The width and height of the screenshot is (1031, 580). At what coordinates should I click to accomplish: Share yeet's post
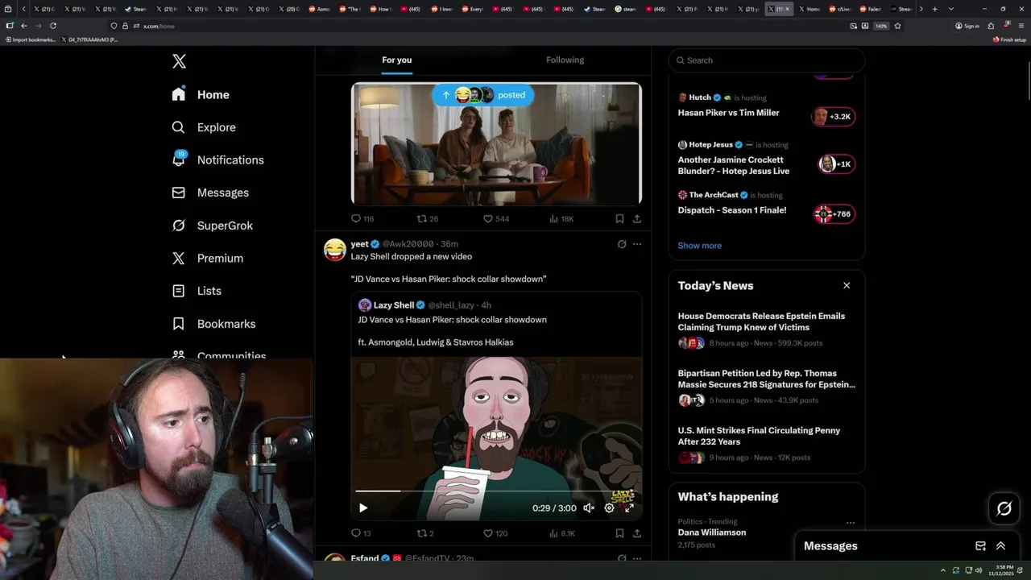click(x=637, y=533)
